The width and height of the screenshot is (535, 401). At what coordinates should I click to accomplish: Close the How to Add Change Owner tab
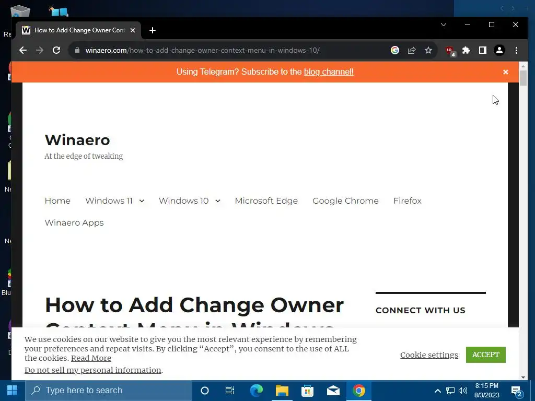(x=133, y=30)
